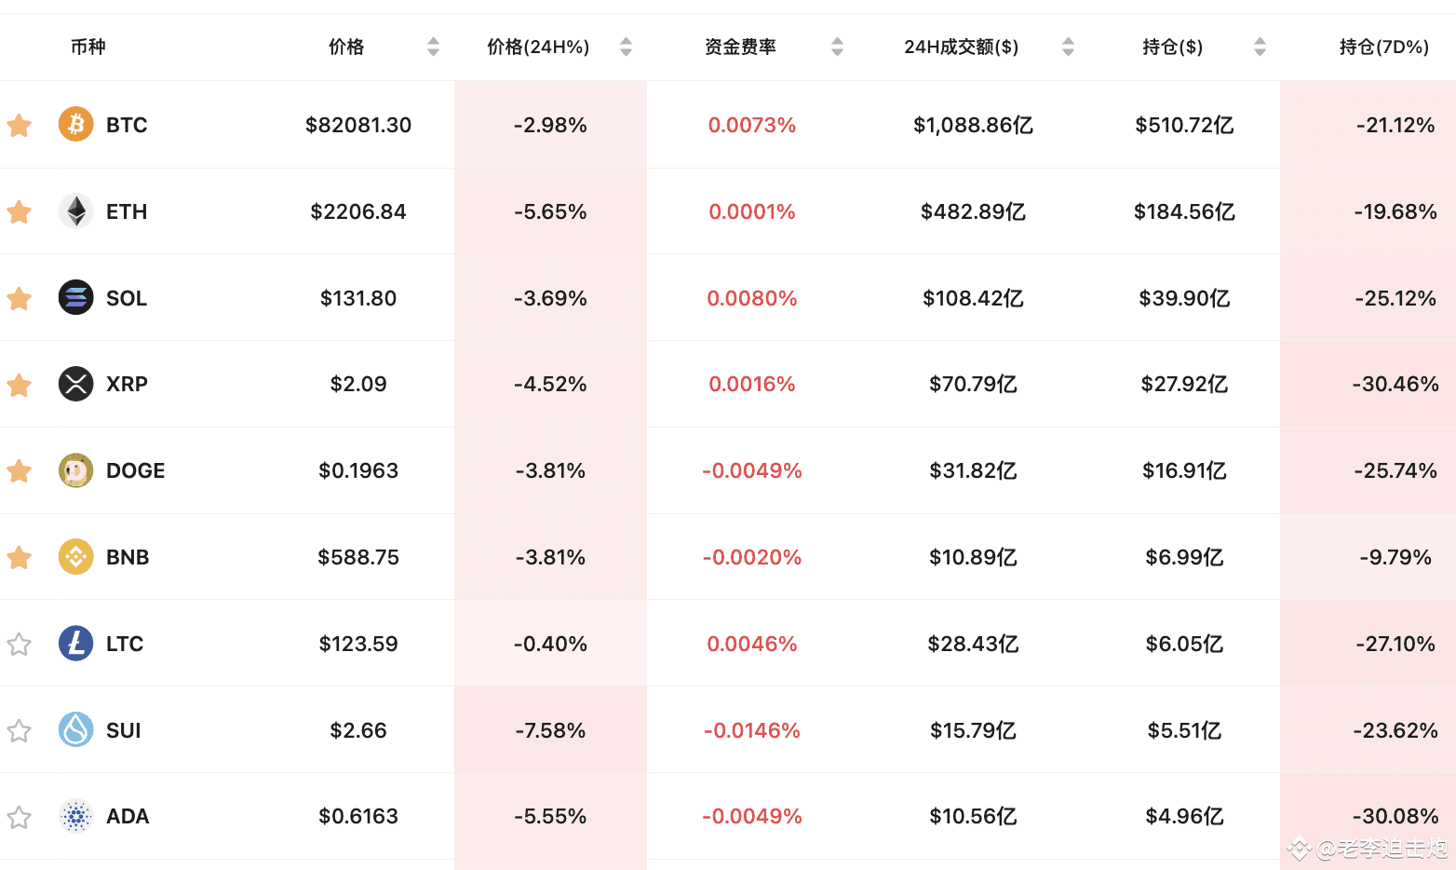1456x870 pixels.
Task: Click the ADA (Cardano) coin icon
Action: click(x=75, y=816)
